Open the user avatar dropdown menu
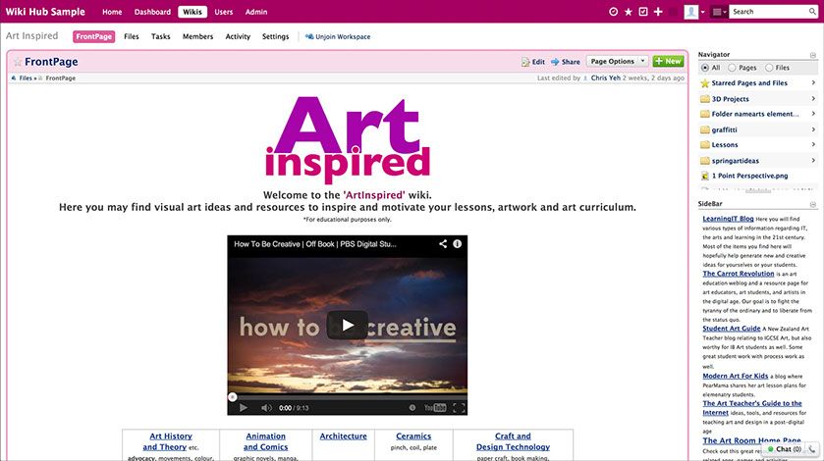Image resolution: width=824 pixels, height=461 pixels. coord(695,12)
